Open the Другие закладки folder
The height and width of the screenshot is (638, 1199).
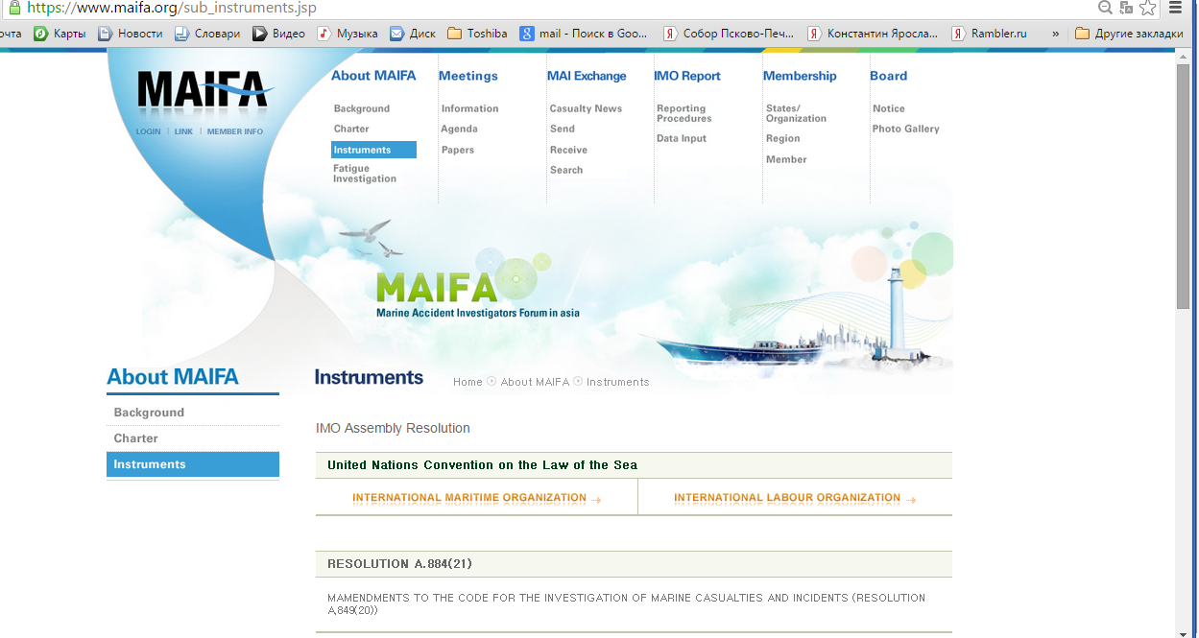[1129, 34]
